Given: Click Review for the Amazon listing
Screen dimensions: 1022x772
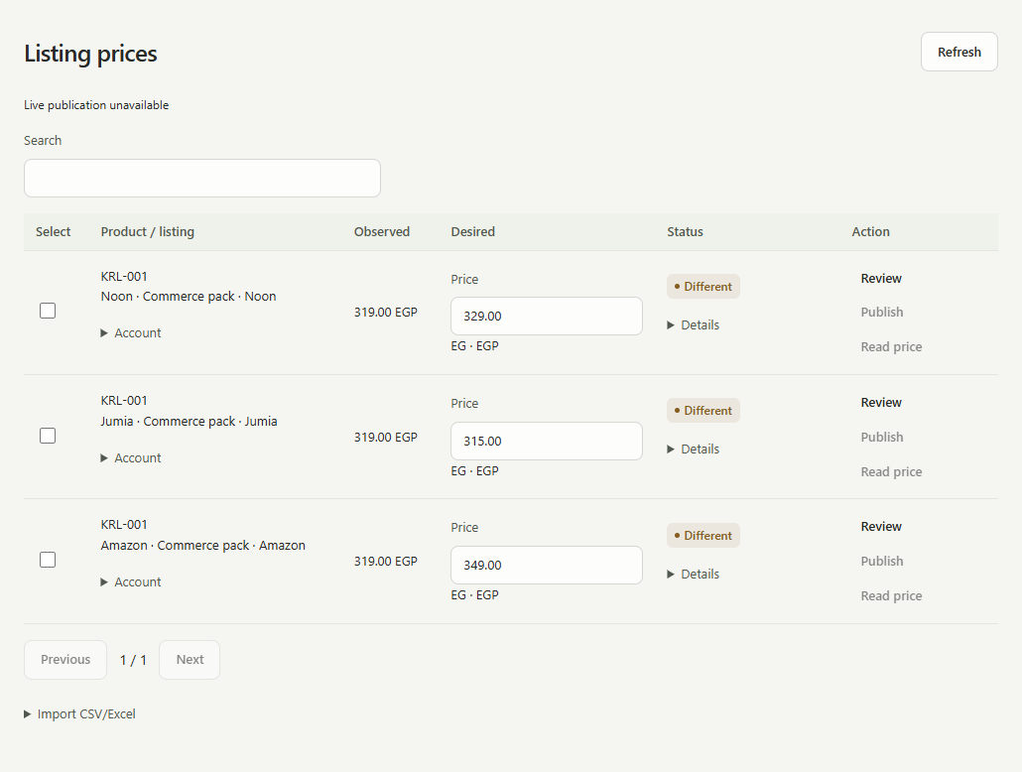Looking at the screenshot, I should (x=881, y=526).
